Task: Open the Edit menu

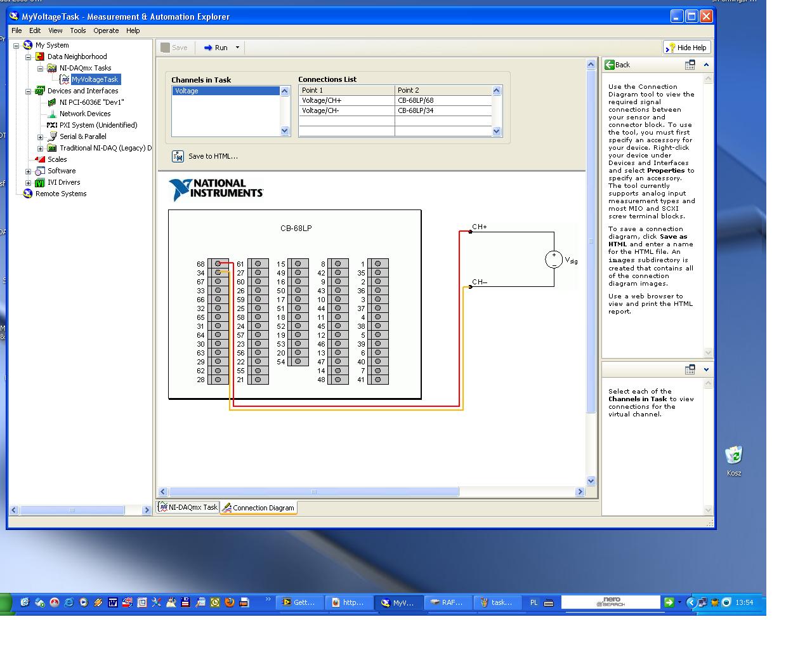Action: pos(35,30)
